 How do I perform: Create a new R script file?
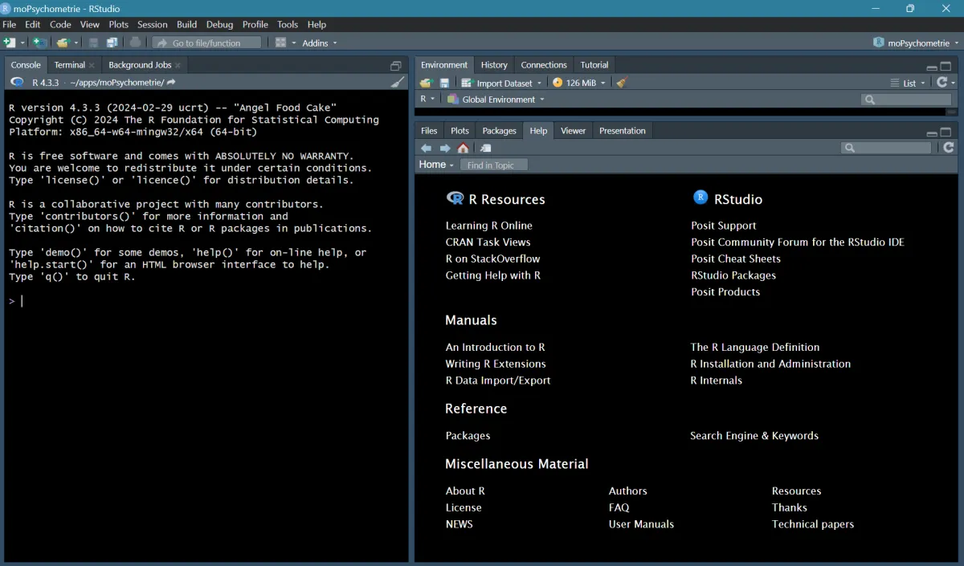point(10,42)
